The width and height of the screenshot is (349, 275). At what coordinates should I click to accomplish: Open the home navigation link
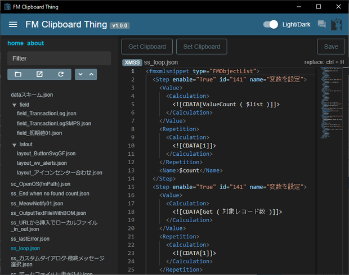click(x=15, y=43)
